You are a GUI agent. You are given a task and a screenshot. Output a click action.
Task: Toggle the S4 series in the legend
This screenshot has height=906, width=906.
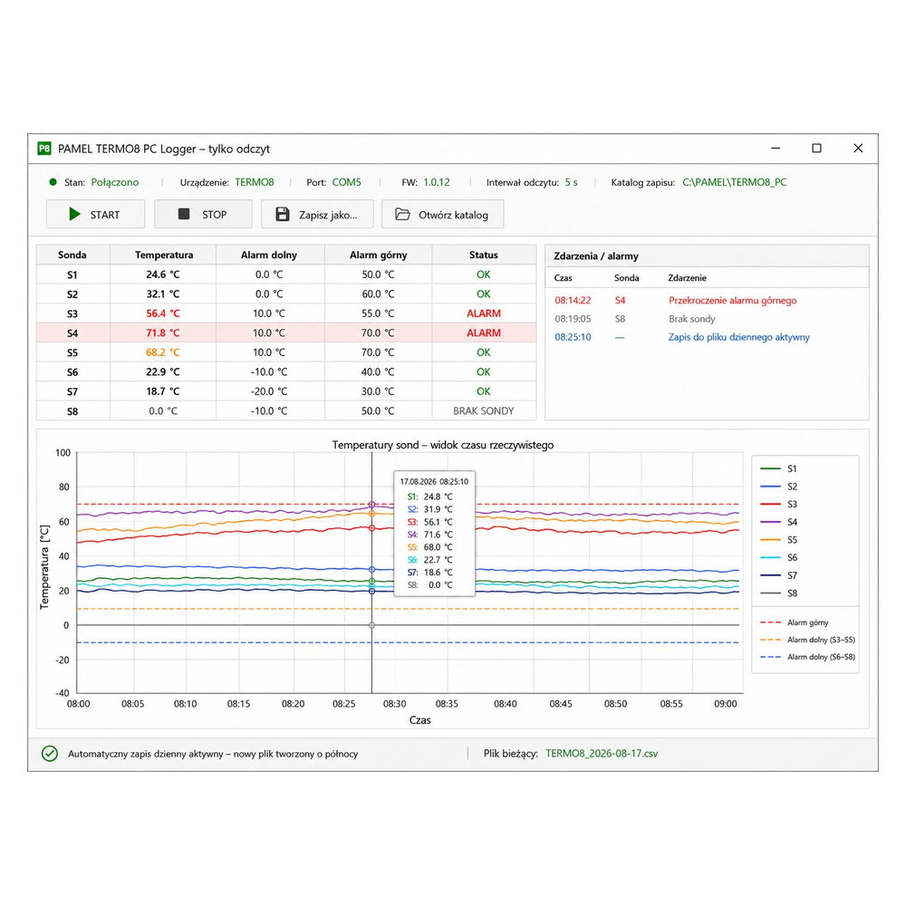pos(779,523)
